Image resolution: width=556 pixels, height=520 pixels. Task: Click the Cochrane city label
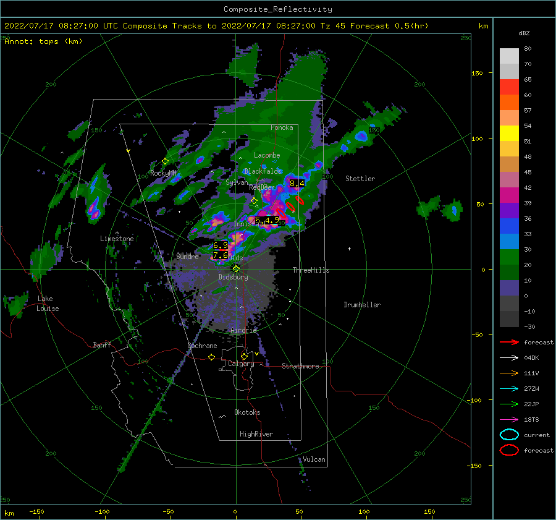point(202,346)
